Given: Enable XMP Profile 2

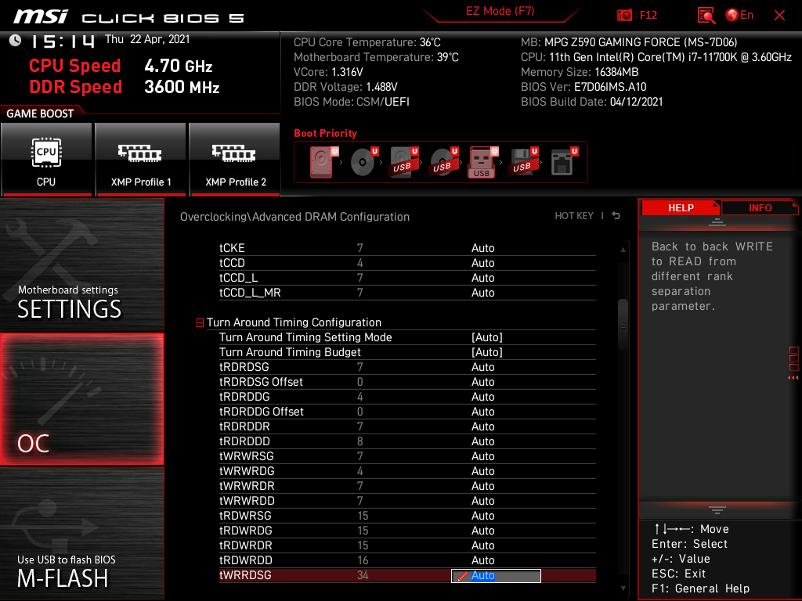Looking at the screenshot, I should point(235,159).
